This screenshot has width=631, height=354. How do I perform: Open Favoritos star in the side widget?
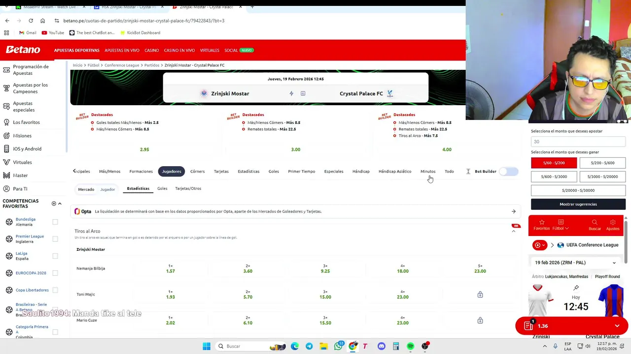tap(541, 225)
